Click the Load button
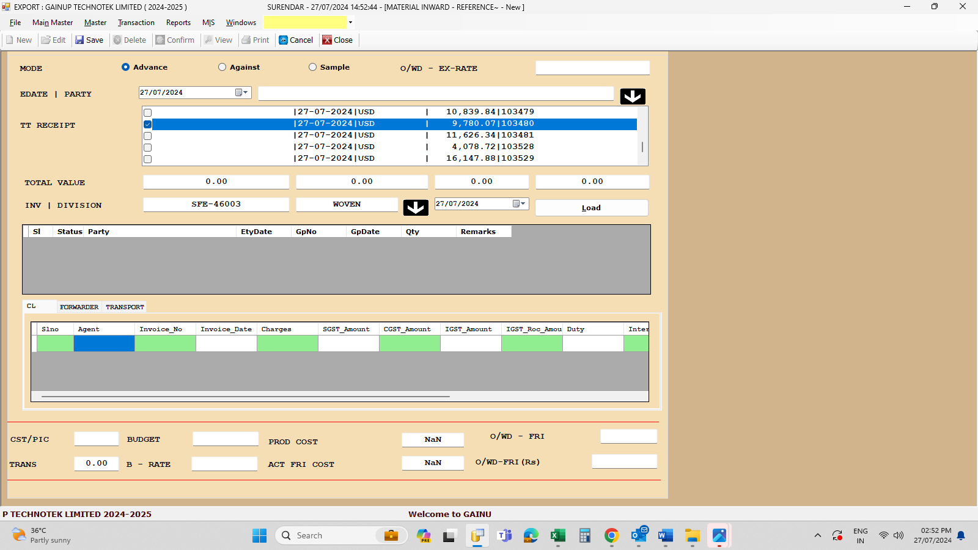This screenshot has height=550, width=978. point(591,208)
